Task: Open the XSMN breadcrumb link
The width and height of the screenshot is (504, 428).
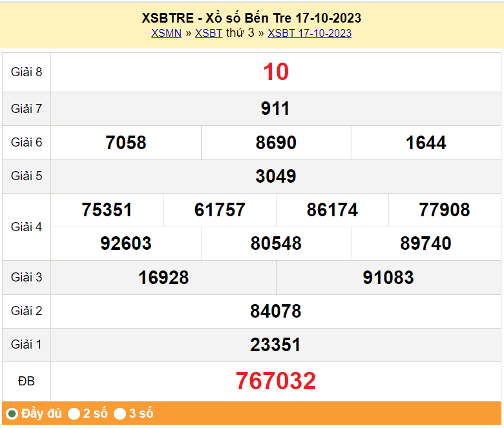Action: tap(166, 33)
